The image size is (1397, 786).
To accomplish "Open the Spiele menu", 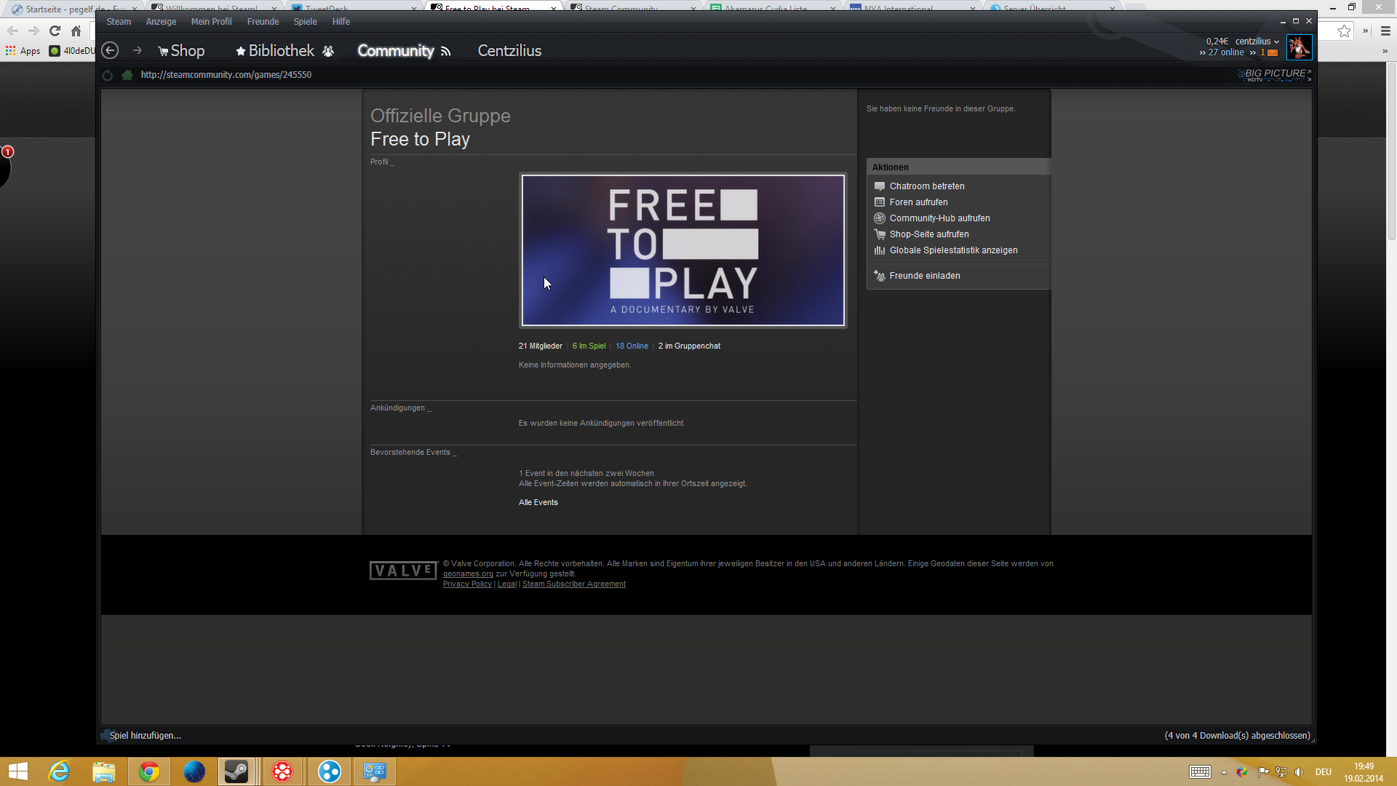I will pos(305,22).
